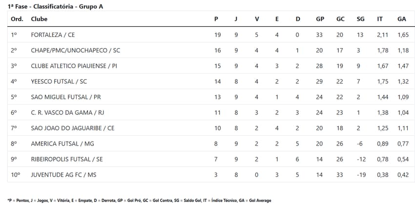Click the abbreviations legend footnote
Image resolution: width=415 pixels, height=204 pixels.
(139, 201)
